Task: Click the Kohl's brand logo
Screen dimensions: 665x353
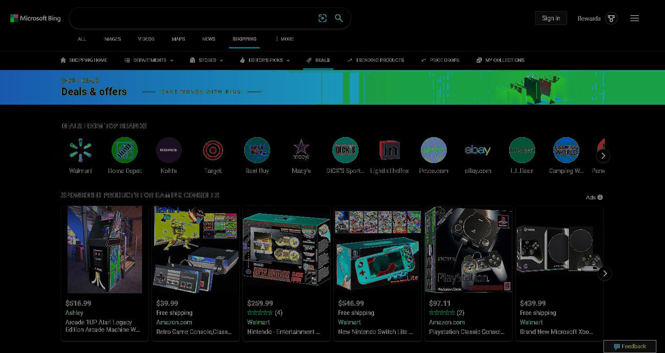Action: [169, 150]
